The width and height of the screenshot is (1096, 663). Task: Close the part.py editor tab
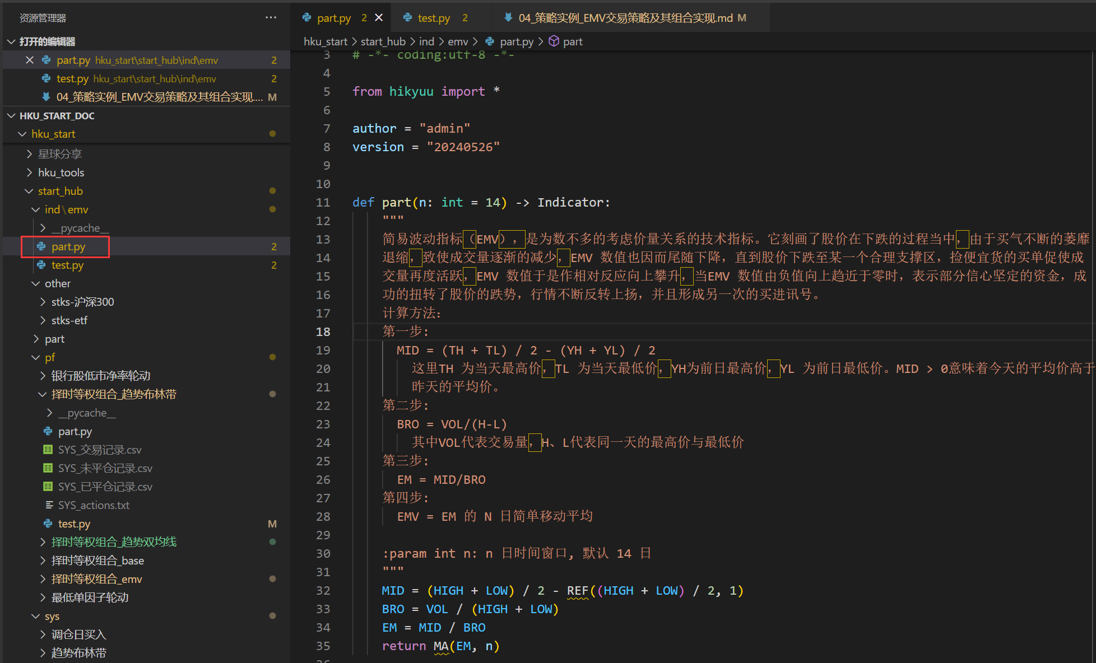[379, 17]
